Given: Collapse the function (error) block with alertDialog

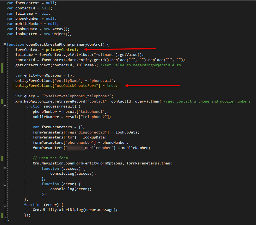Looking at the screenshot, I should [5, 205].
